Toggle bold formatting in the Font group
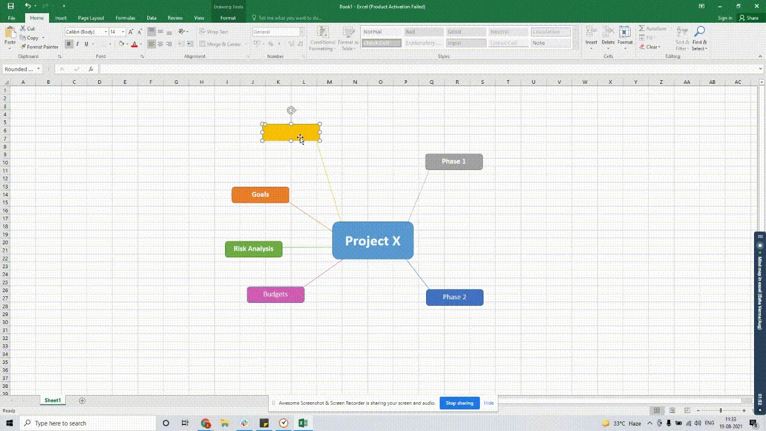The image size is (766, 431). click(68, 44)
